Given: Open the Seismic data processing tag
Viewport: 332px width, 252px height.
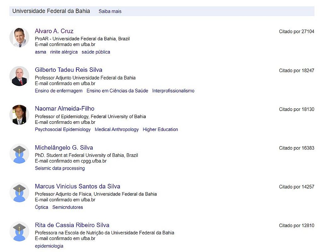Looking at the screenshot, I should tap(60, 168).
